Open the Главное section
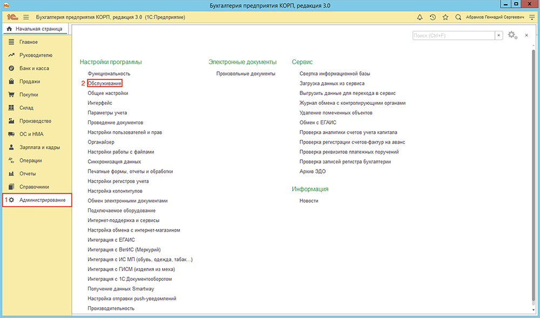 [x=37, y=42]
